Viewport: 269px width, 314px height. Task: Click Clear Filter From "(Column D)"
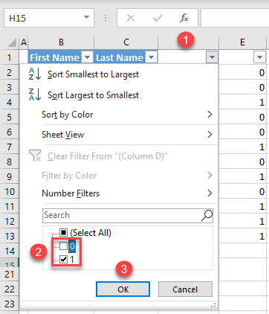[x=108, y=156]
